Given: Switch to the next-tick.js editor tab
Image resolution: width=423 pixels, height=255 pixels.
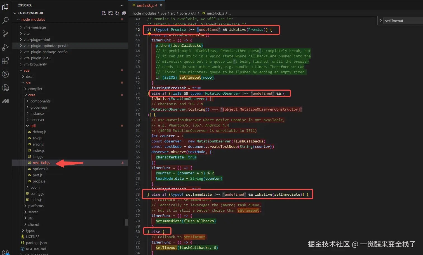Looking at the screenshot, I should tap(146, 5).
